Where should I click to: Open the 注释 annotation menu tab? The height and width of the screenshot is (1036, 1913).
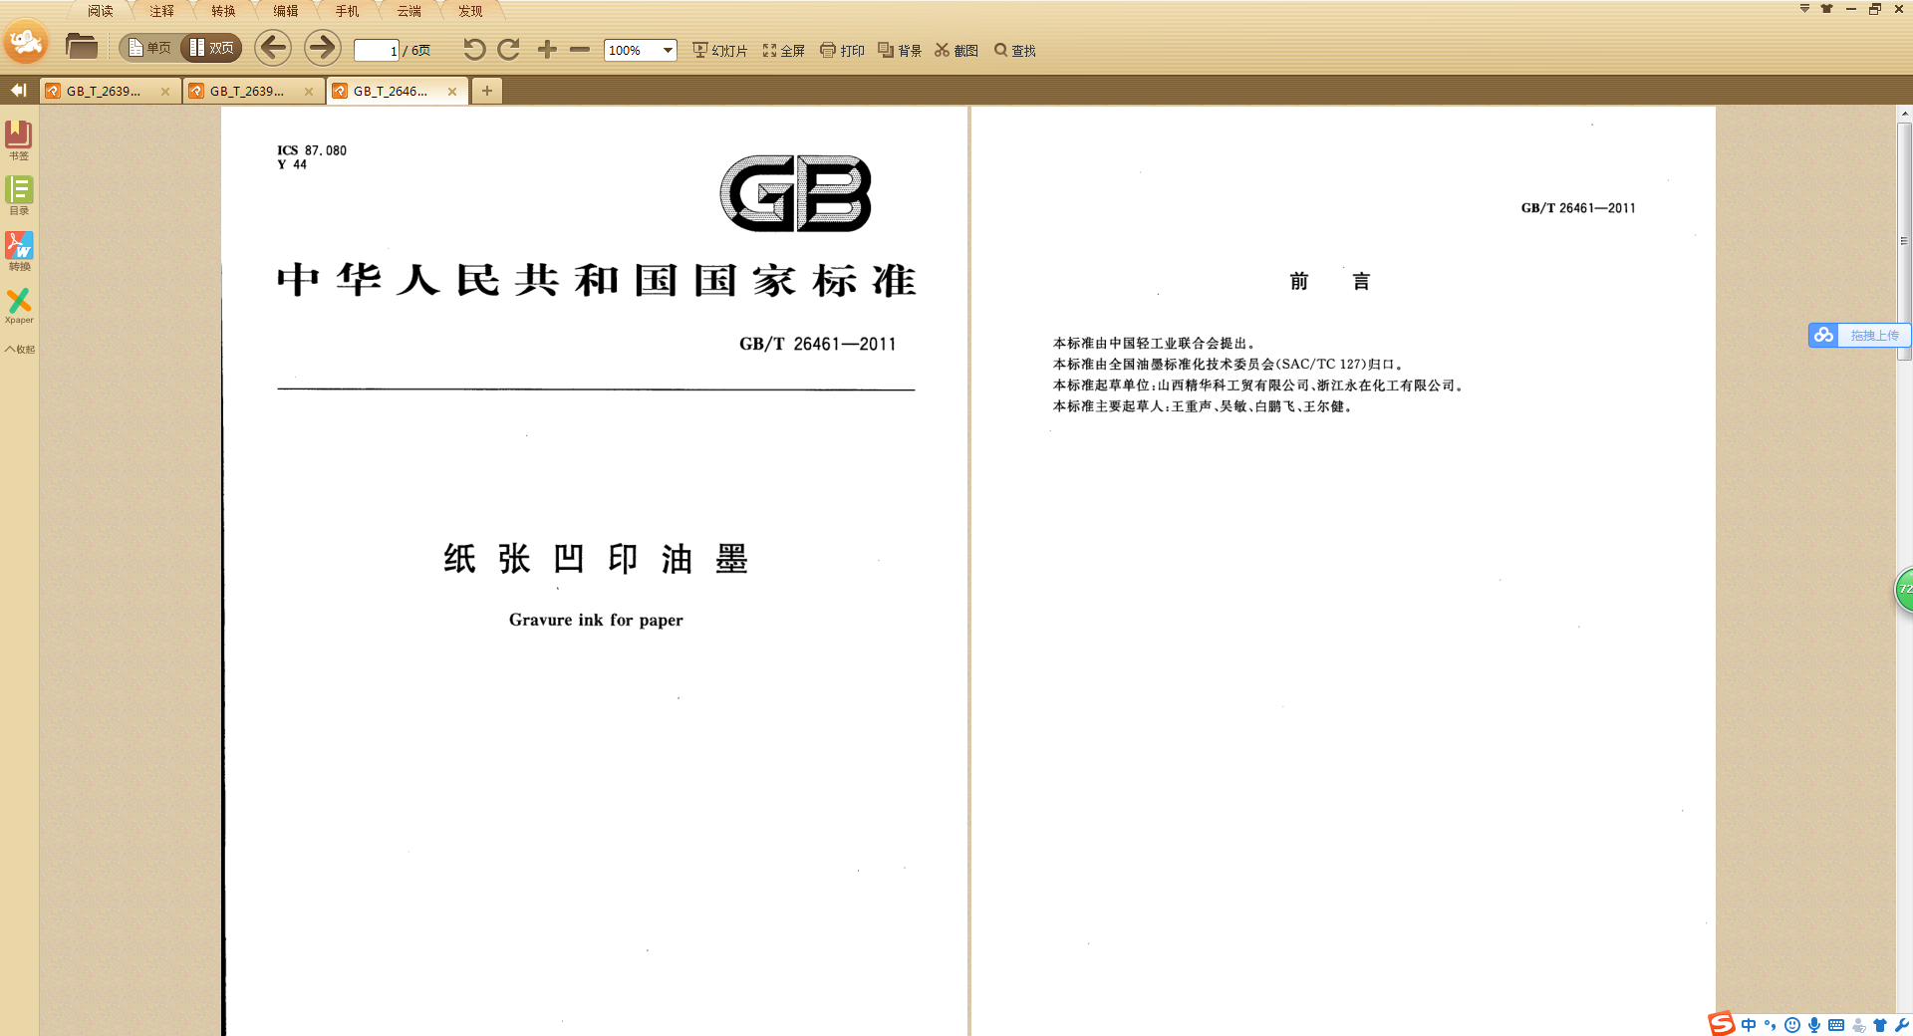tap(161, 11)
